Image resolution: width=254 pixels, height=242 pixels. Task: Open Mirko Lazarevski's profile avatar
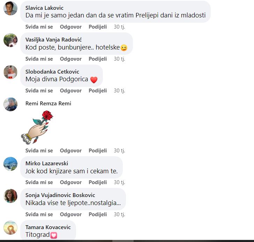click(x=10, y=164)
